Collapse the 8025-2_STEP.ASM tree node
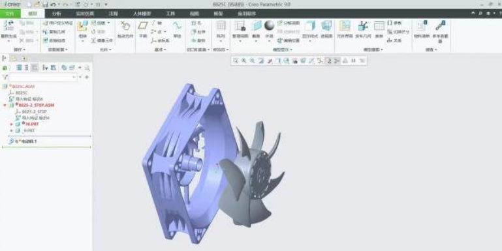 (x=5, y=105)
